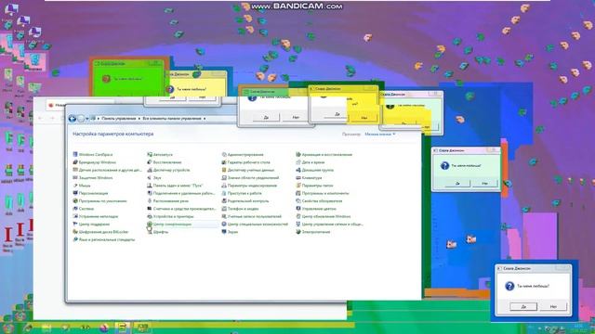Image resolution: width=595 pixels, height=334 pixels.
Task: Click the Forward arrow in Control Panel
Action: [x=81, y=119]
